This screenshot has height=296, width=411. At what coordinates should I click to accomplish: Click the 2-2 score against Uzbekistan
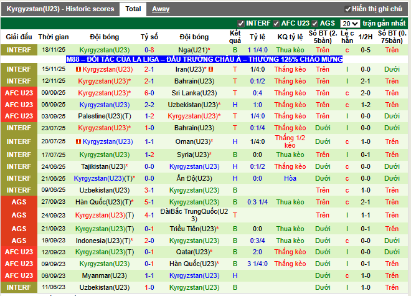click(x=149, y=105)
